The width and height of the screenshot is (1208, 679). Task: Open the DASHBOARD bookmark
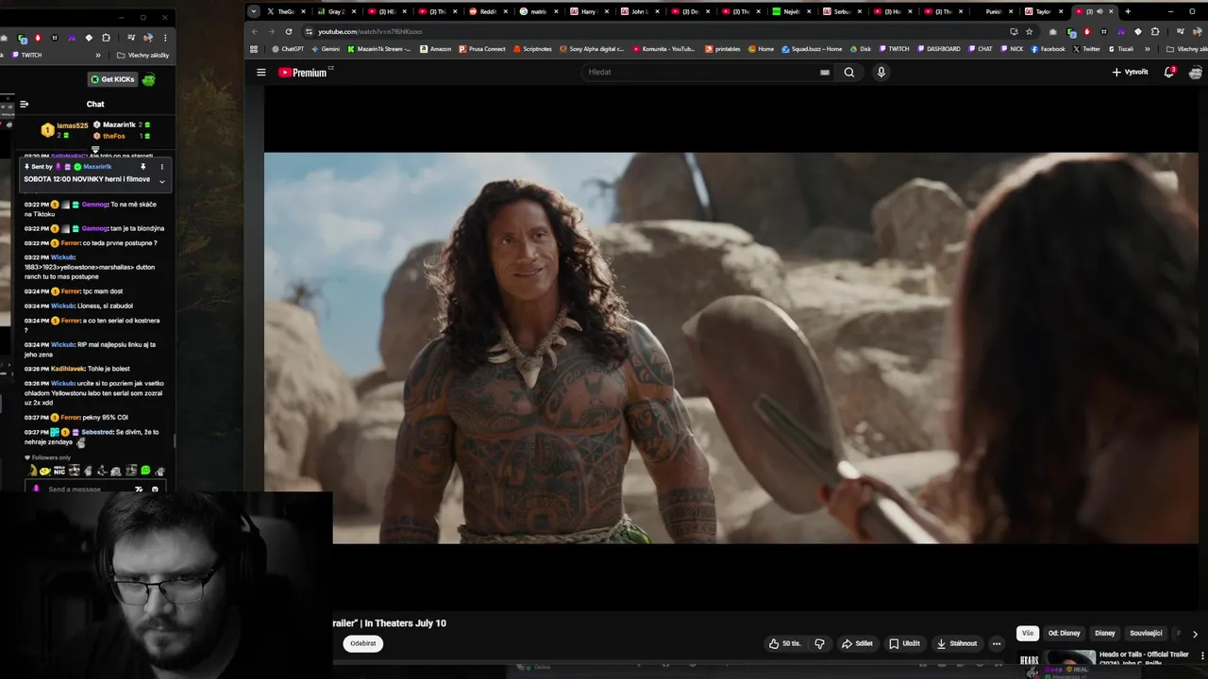click(938, 49)
